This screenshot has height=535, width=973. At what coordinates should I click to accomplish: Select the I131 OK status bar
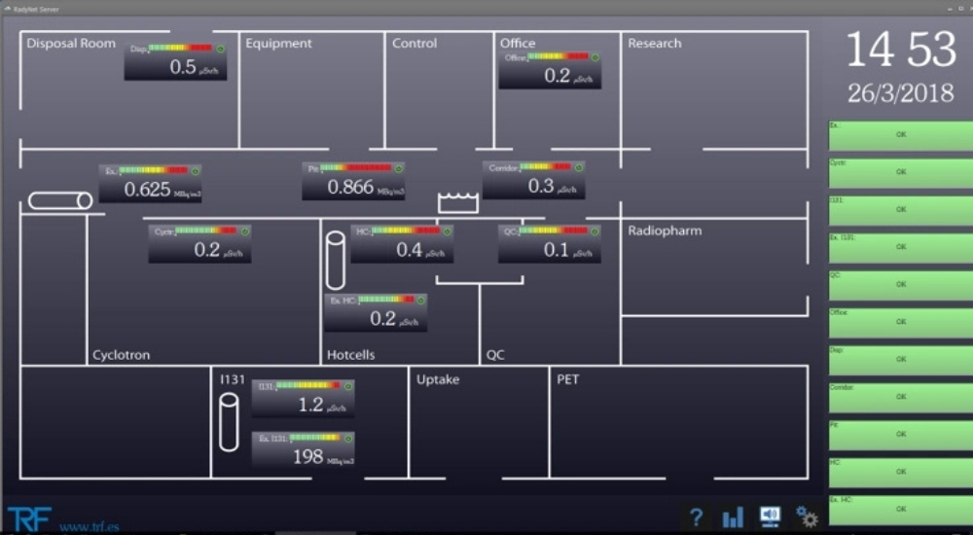pos(900,210)
